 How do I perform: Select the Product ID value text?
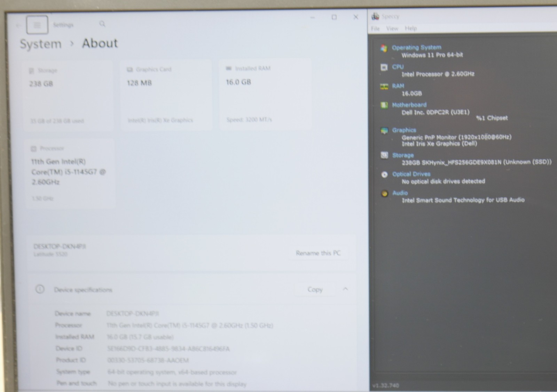tap(148, 360)
